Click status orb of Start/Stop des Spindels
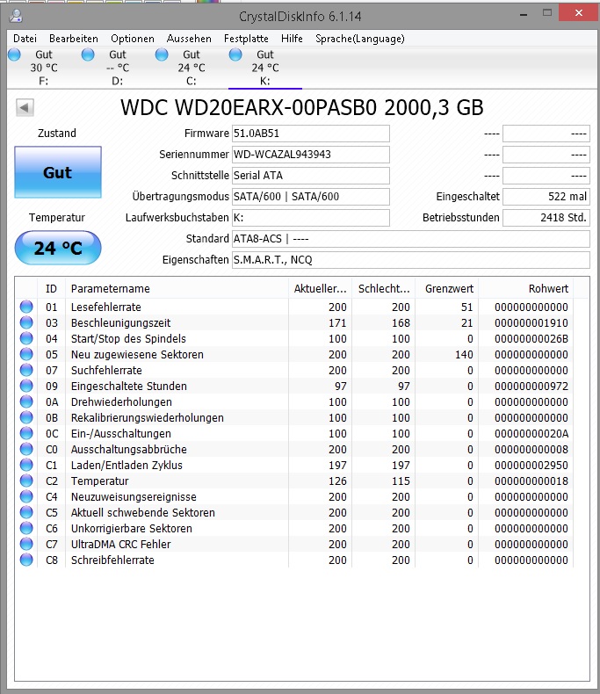The image size is (600, 694). point(26,338)
